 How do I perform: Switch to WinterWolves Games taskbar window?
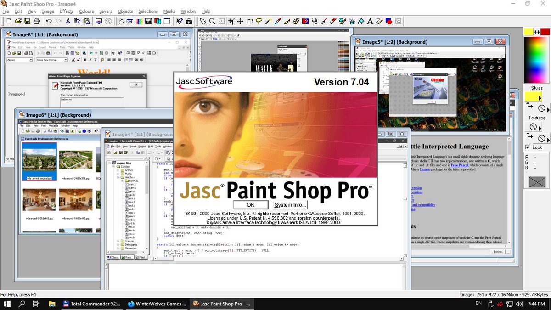coord(157,304)
